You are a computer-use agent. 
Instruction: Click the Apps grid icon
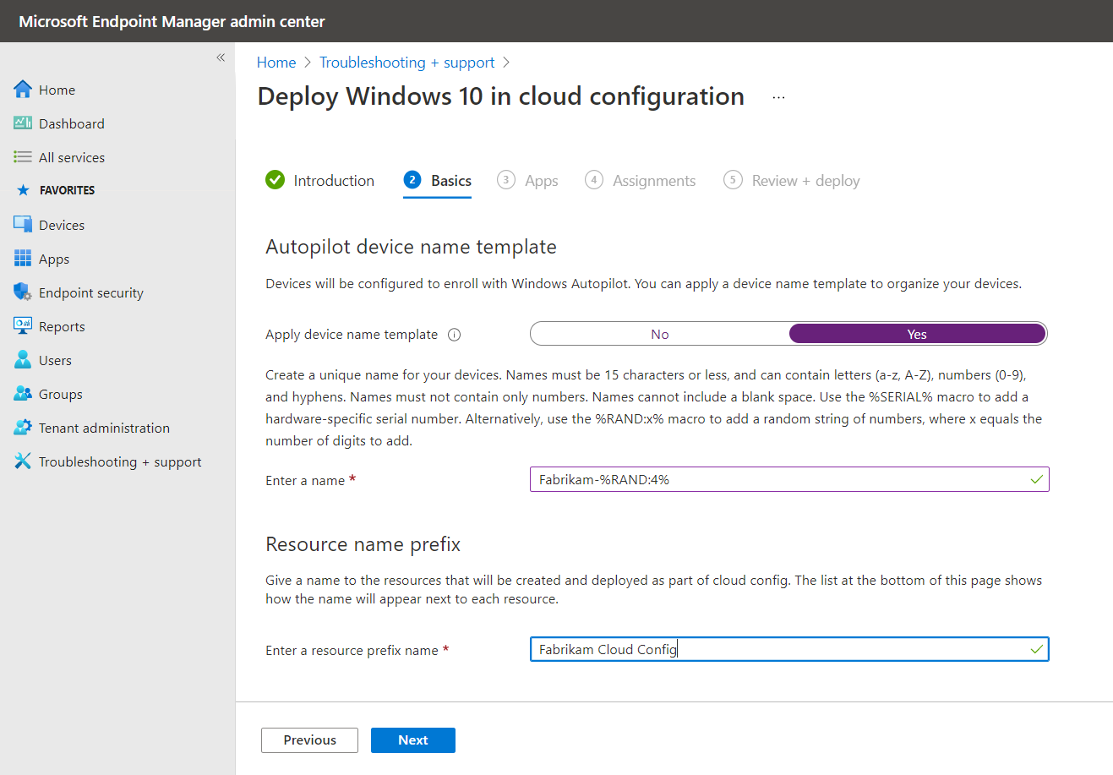point(23,259)
